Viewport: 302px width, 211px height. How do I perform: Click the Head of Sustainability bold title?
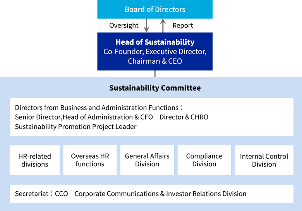click(155, 42)
